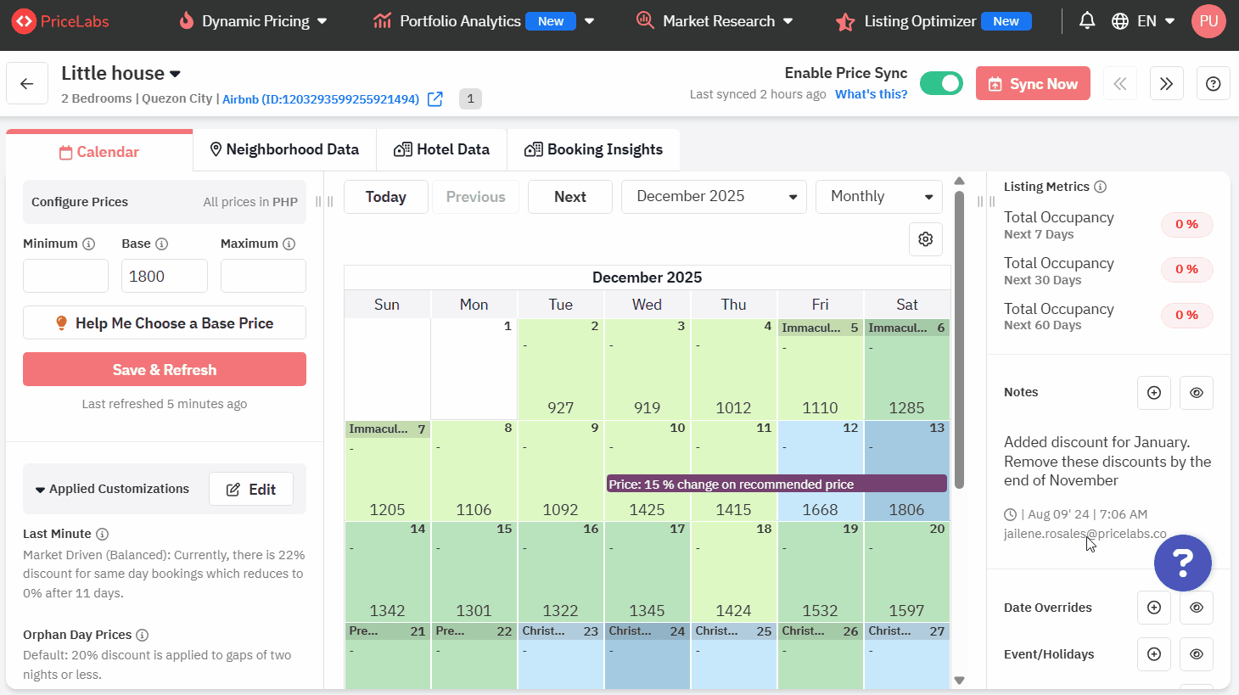The image size is (1239, 695).
Task: Switch to the Neighborhood Data tab
Action: pyautogui.click(x=284, y=150)
